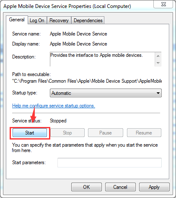Confirm changes with the OK button
The width and height of the screenshot is (176, 198).
click(86, 187)
